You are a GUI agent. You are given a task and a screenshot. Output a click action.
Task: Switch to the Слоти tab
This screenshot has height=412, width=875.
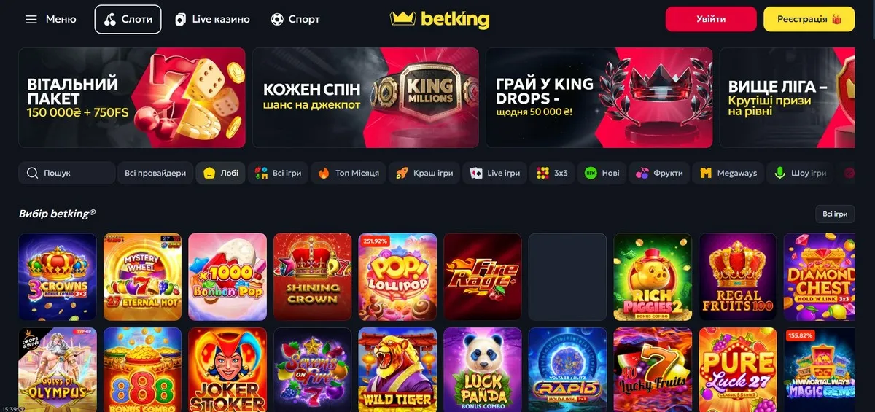pos(128,20)
